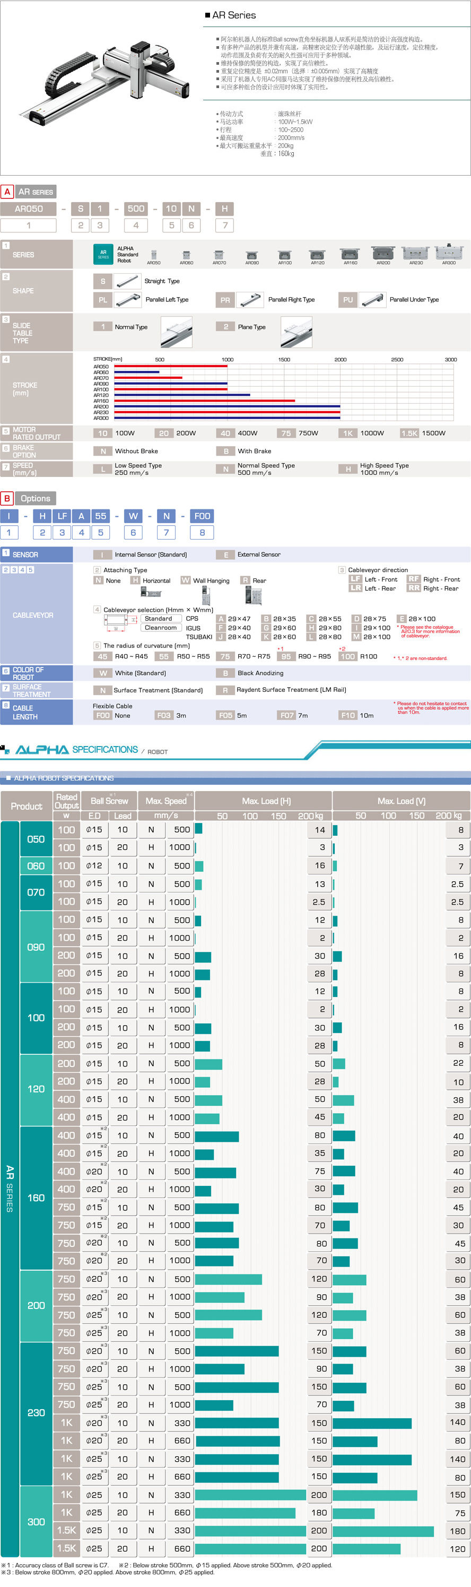
Task: Click the Parallel Right Type shape icon
Action: coord(250,299)
